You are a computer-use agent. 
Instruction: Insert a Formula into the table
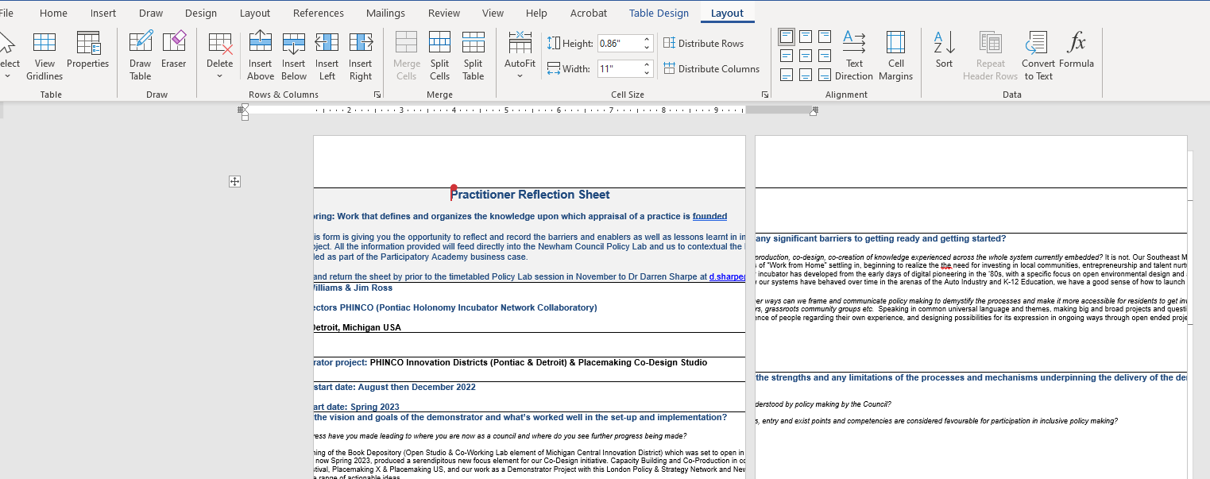[1077, 50]
